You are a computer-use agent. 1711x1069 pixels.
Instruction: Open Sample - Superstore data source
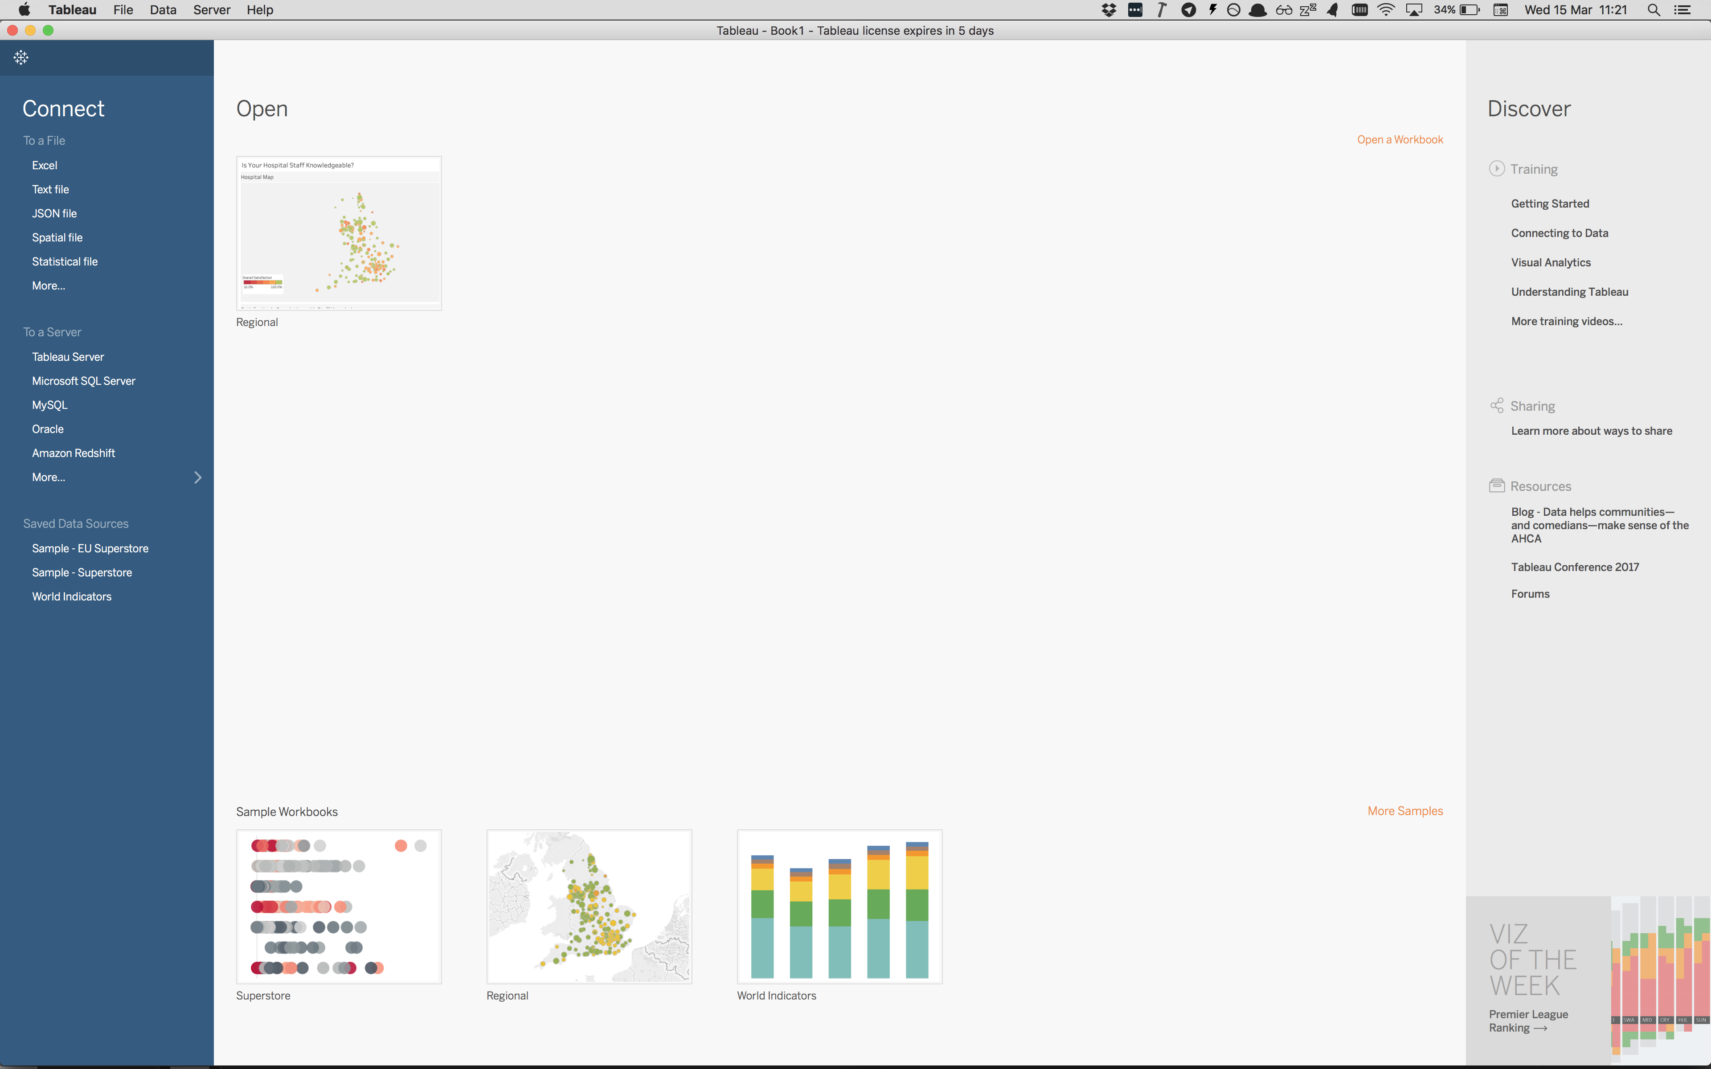(81, 572)
